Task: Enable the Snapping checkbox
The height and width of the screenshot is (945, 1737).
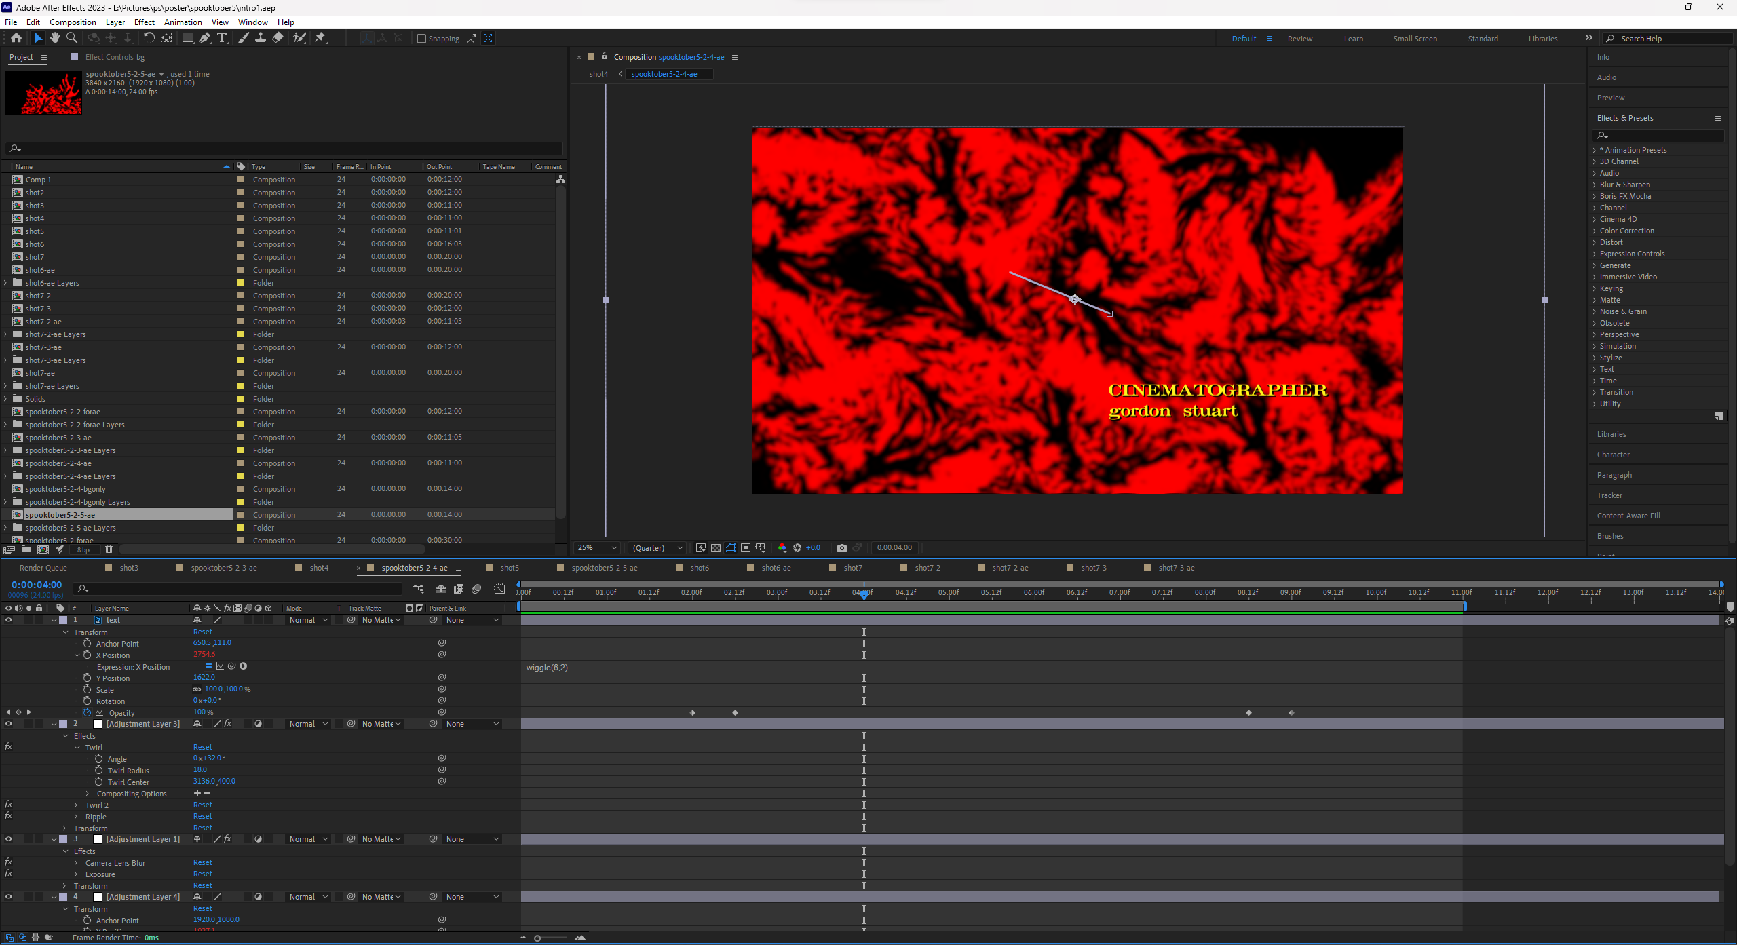Action: [421, 39]
